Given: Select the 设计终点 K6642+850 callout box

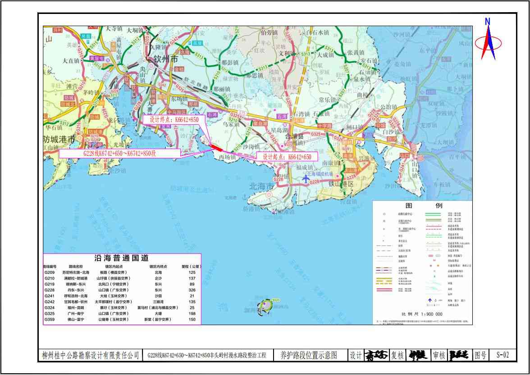Looking at the screenshot, I should [x=174, y=120].
